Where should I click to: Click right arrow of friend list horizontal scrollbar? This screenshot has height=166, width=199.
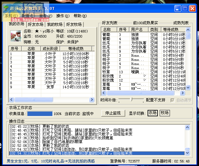(182, 93)
